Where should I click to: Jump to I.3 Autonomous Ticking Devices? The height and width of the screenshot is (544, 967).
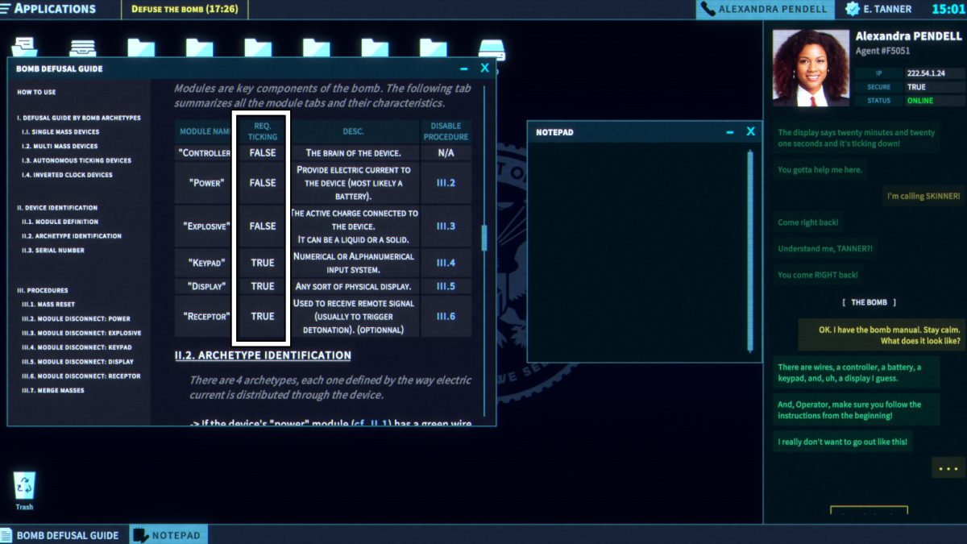tap(76, 160)
